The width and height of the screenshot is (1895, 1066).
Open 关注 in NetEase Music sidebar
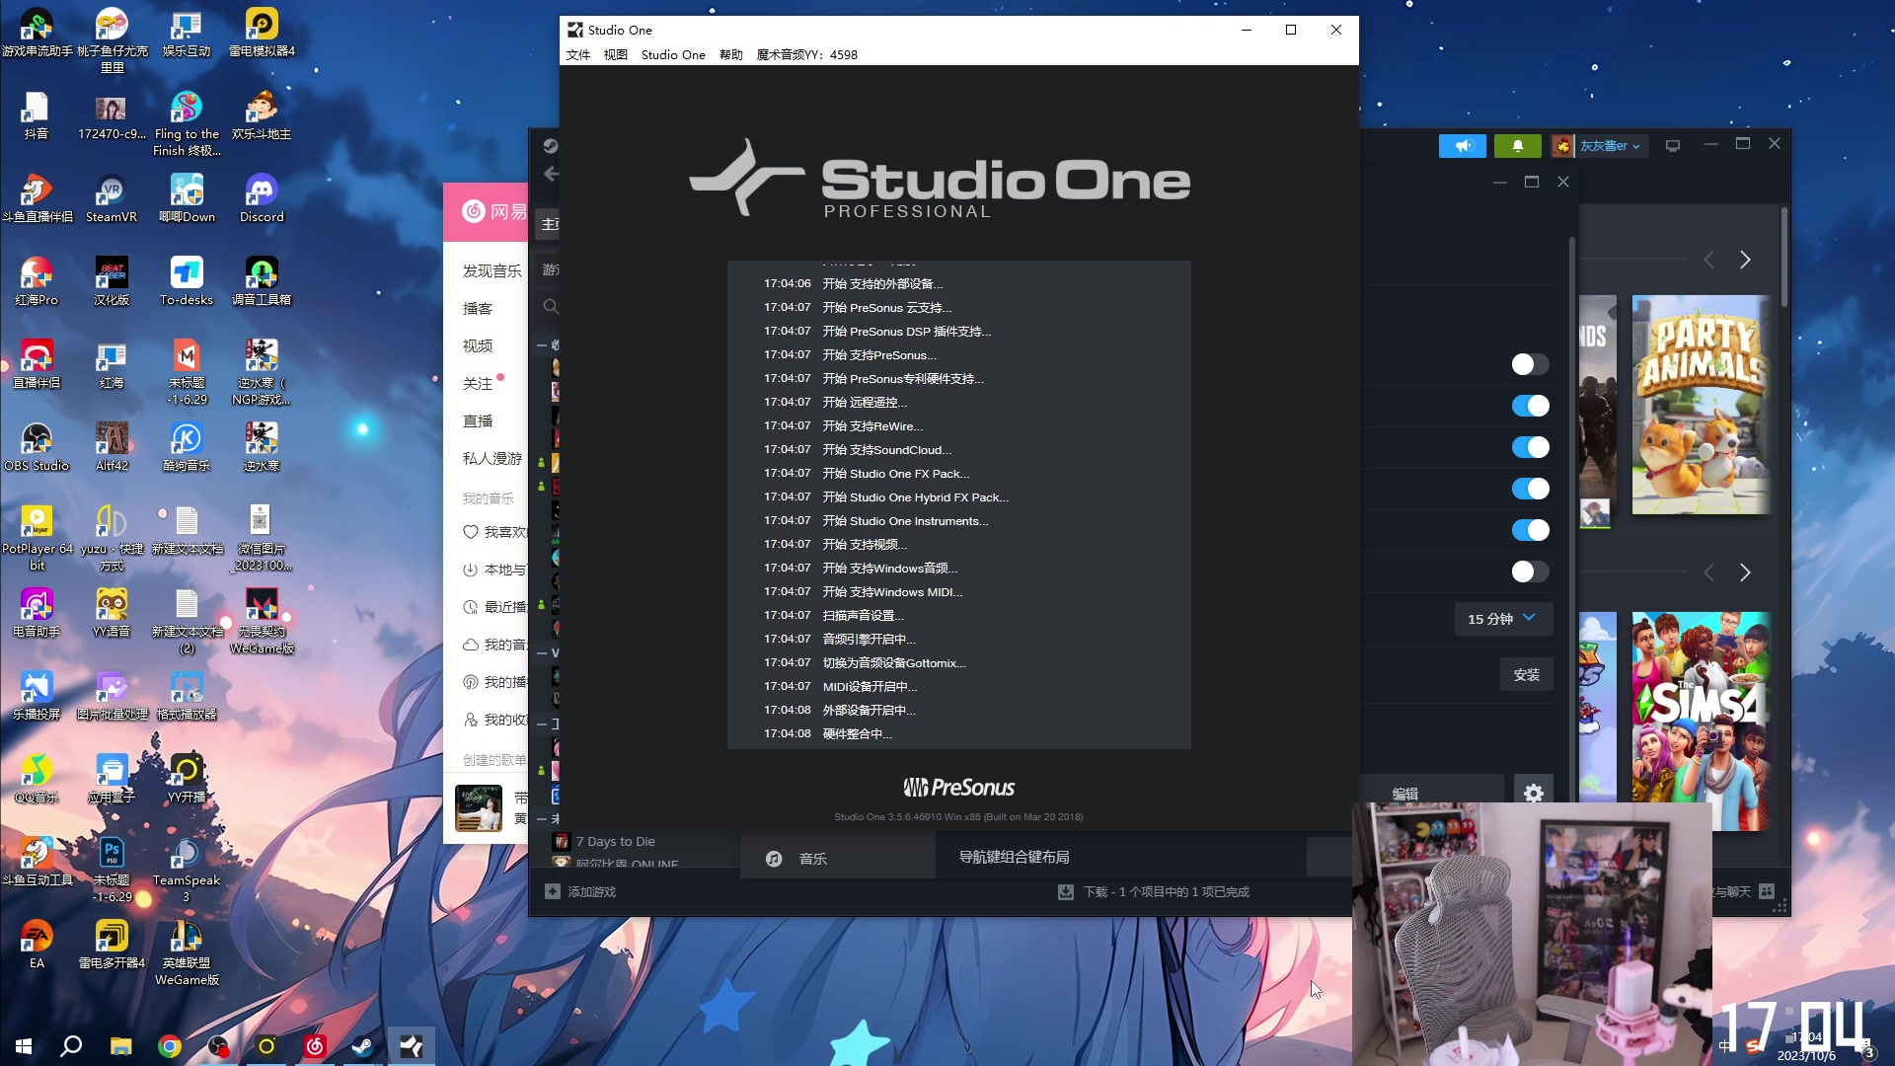478,383
